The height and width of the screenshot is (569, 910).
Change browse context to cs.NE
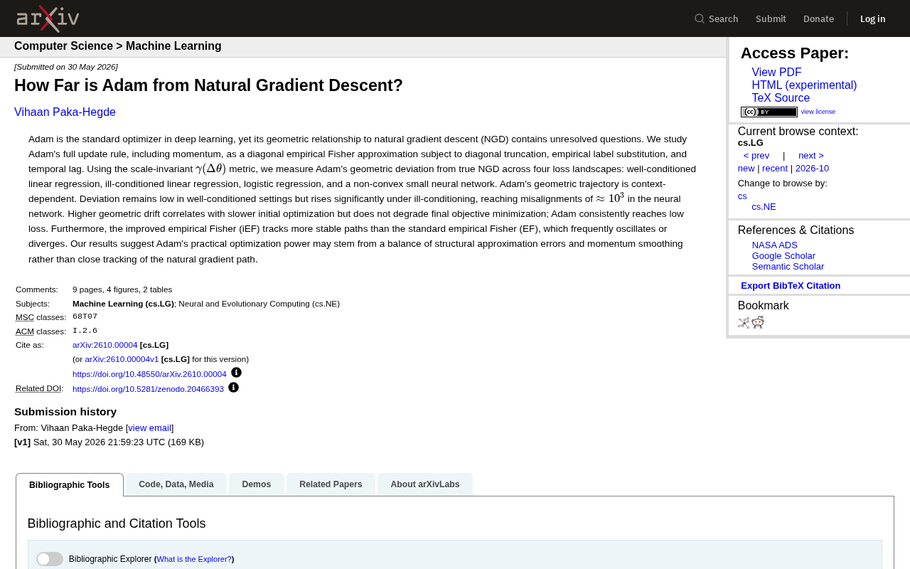pos(764,207)
